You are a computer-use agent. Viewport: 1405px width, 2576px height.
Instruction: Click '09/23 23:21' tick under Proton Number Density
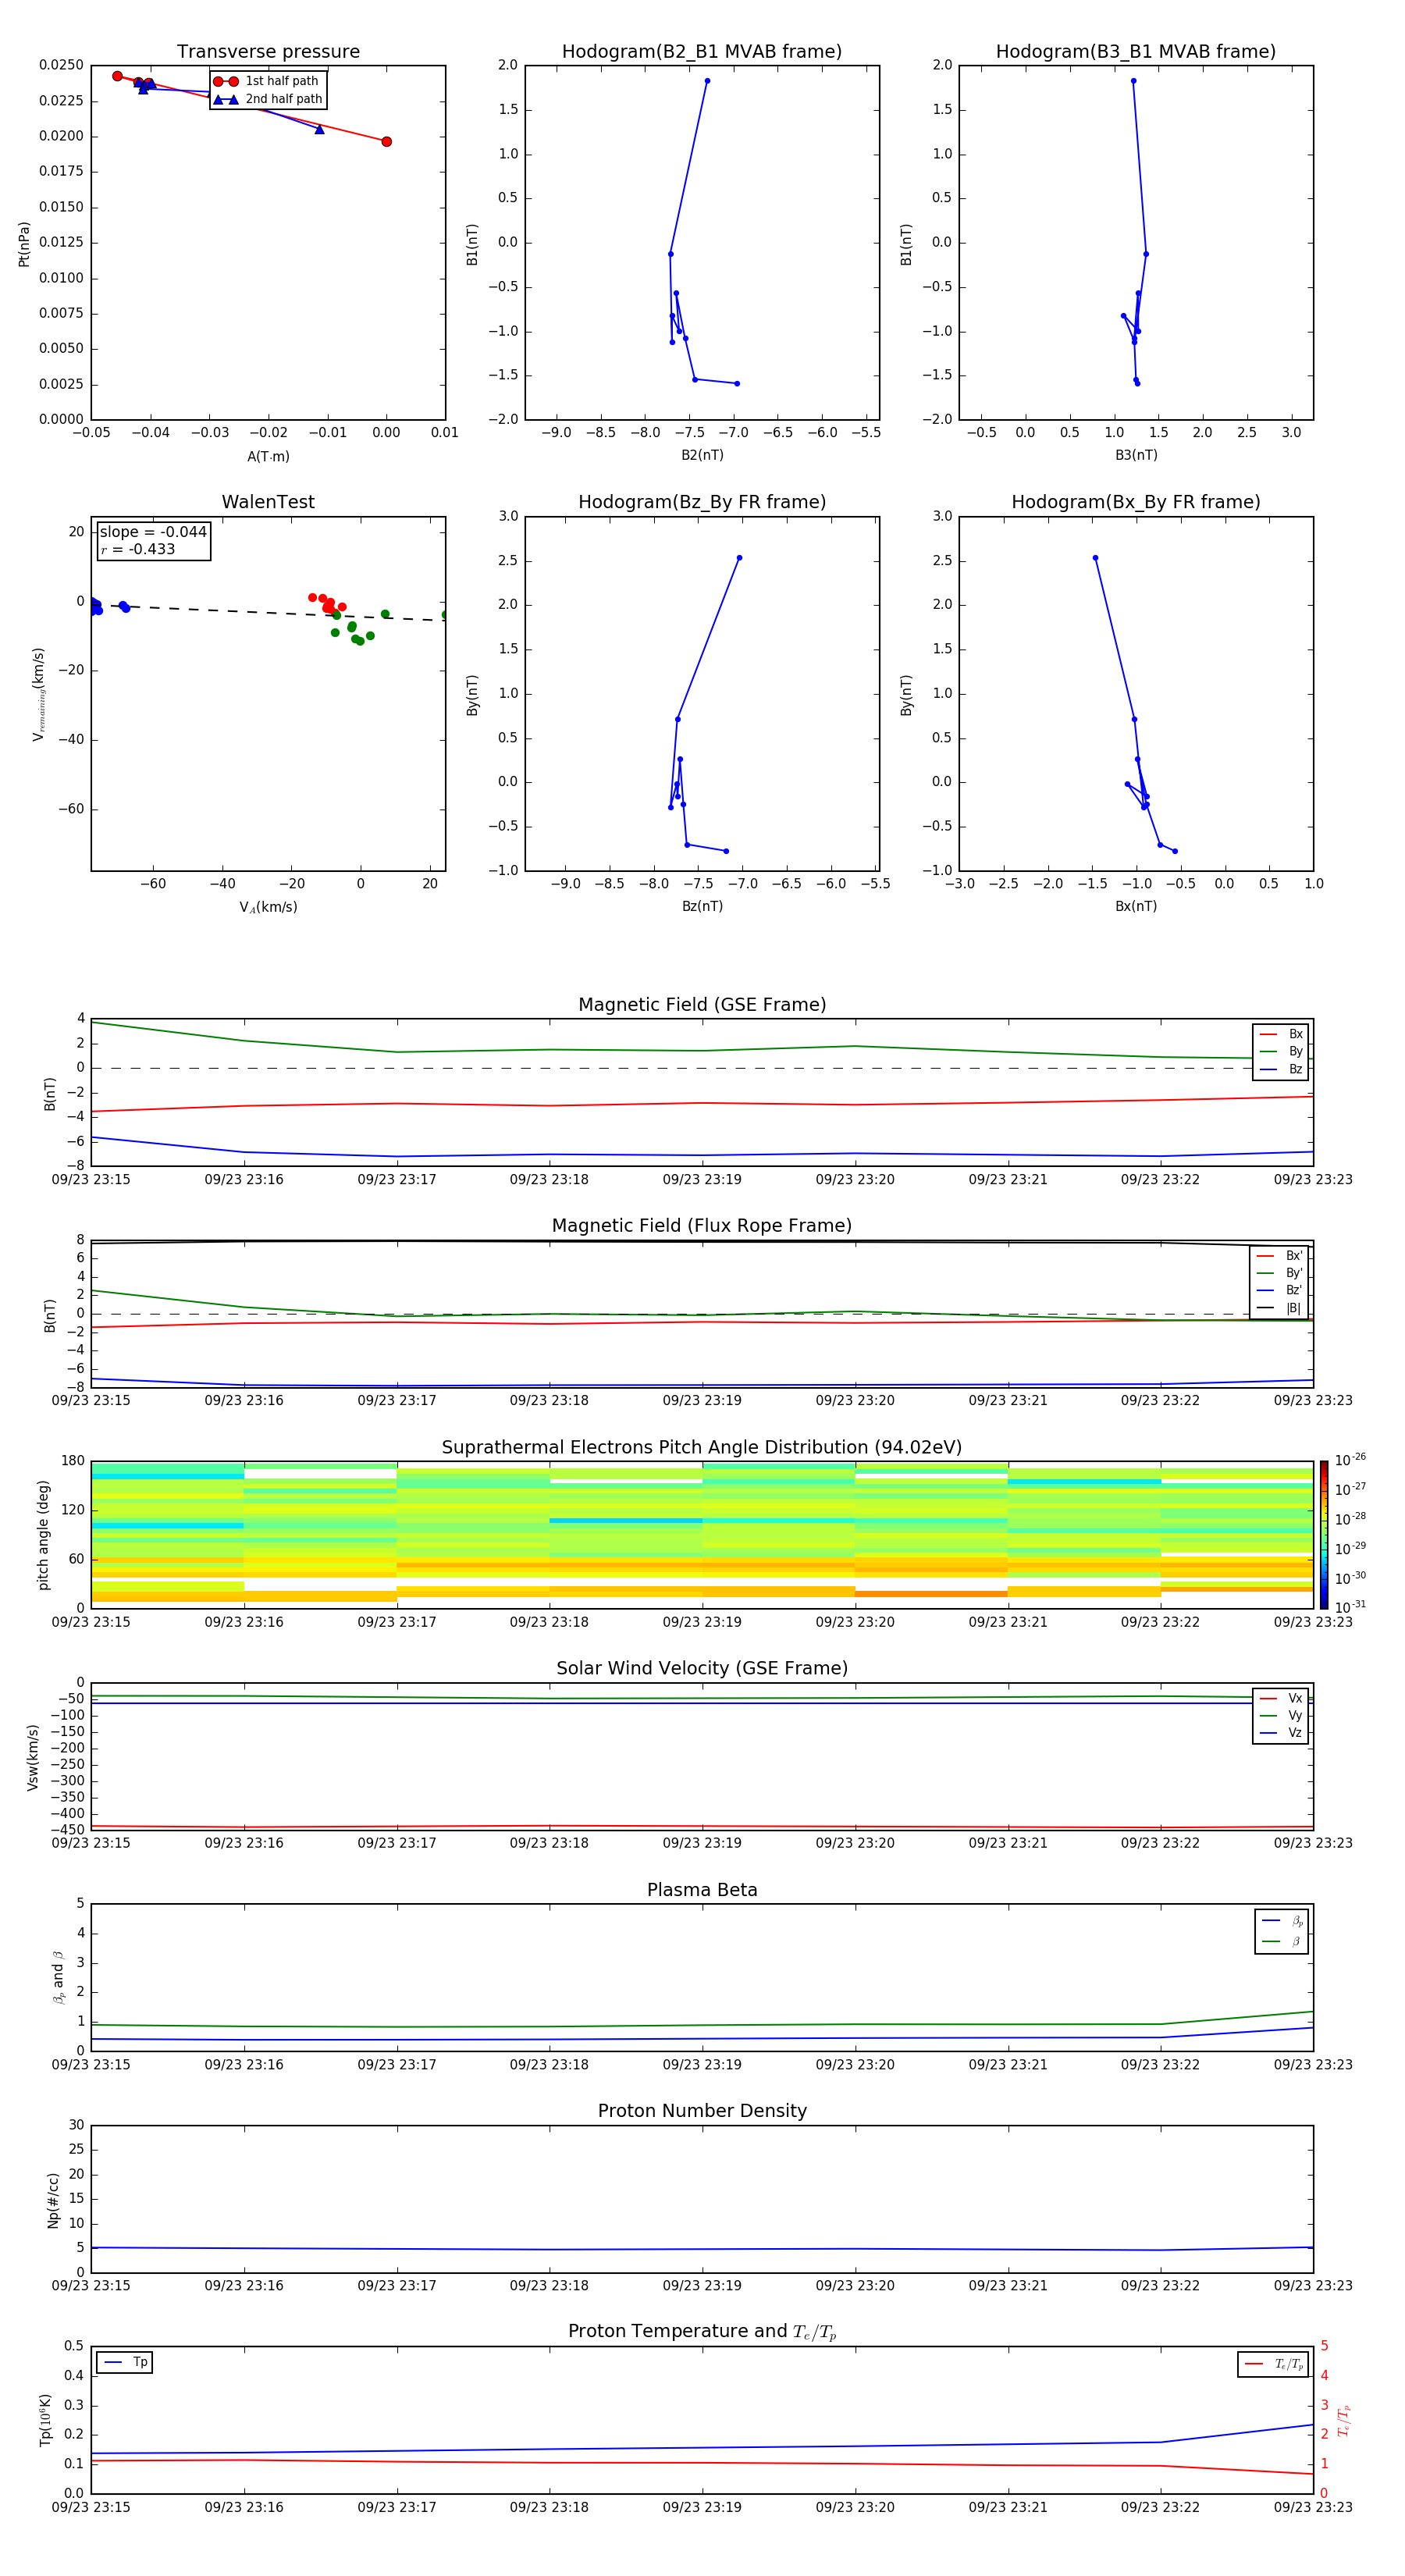[1008, 2285]
